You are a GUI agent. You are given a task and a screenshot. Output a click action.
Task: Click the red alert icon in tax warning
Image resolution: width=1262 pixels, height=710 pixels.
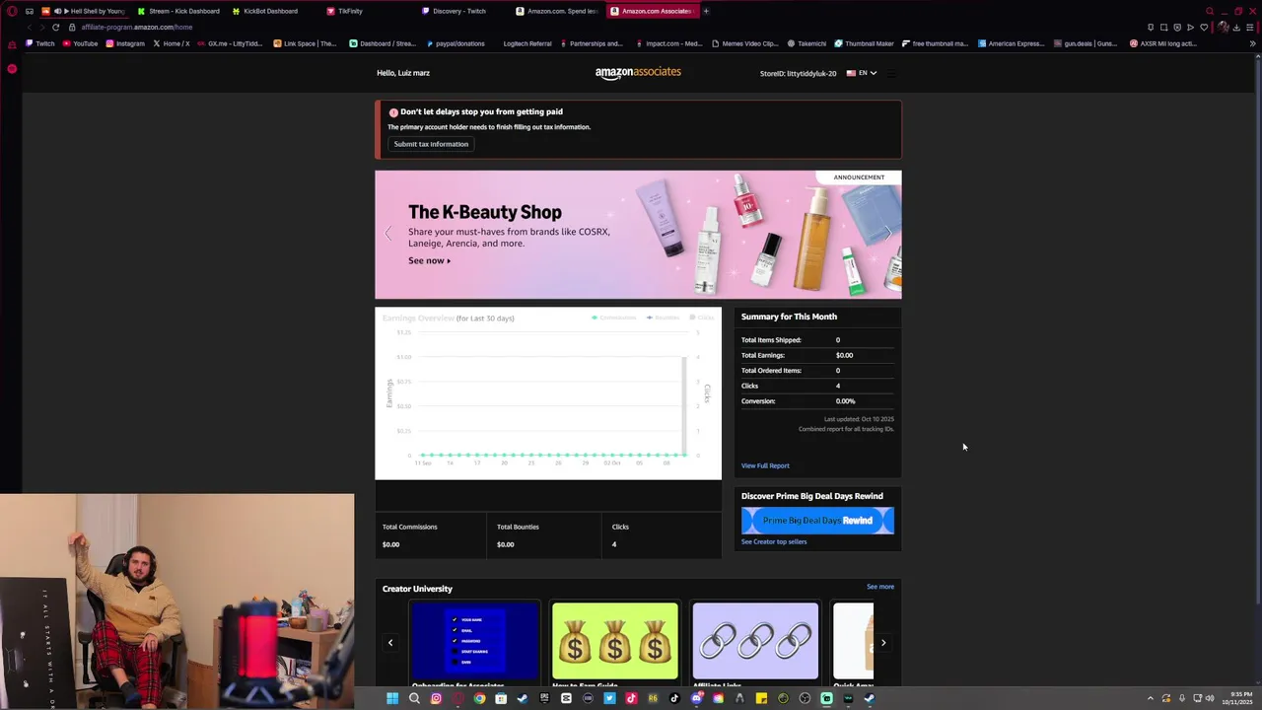[393, 112]
